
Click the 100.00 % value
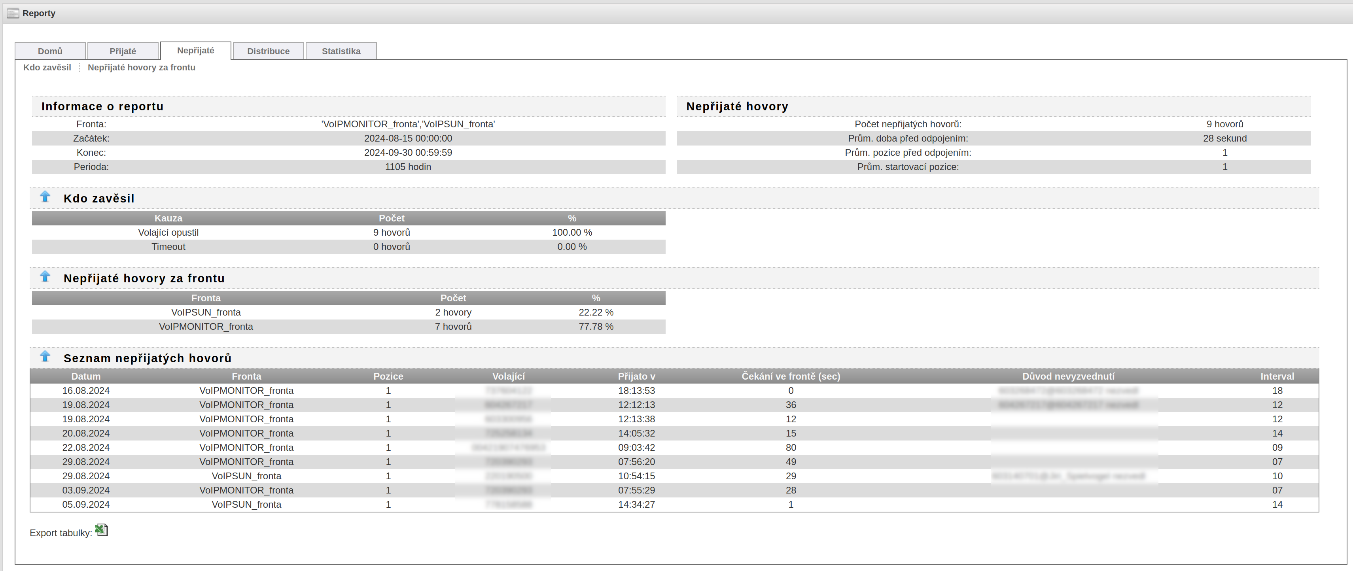(x=572, y=232)
